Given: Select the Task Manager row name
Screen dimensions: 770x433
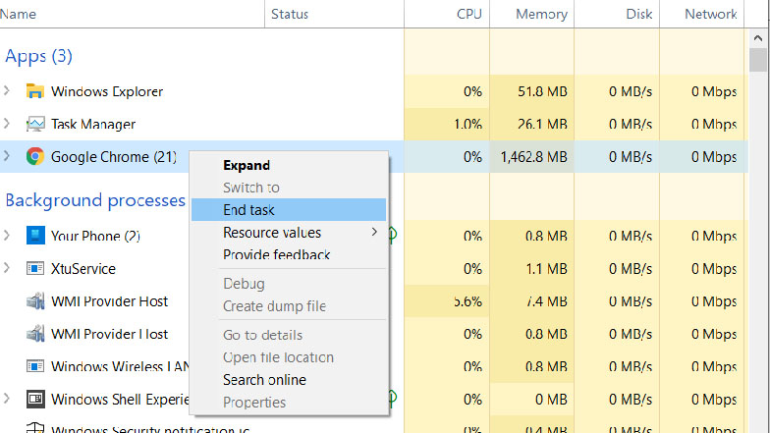Looking at the screenshot, I should [x=93, y=124].
